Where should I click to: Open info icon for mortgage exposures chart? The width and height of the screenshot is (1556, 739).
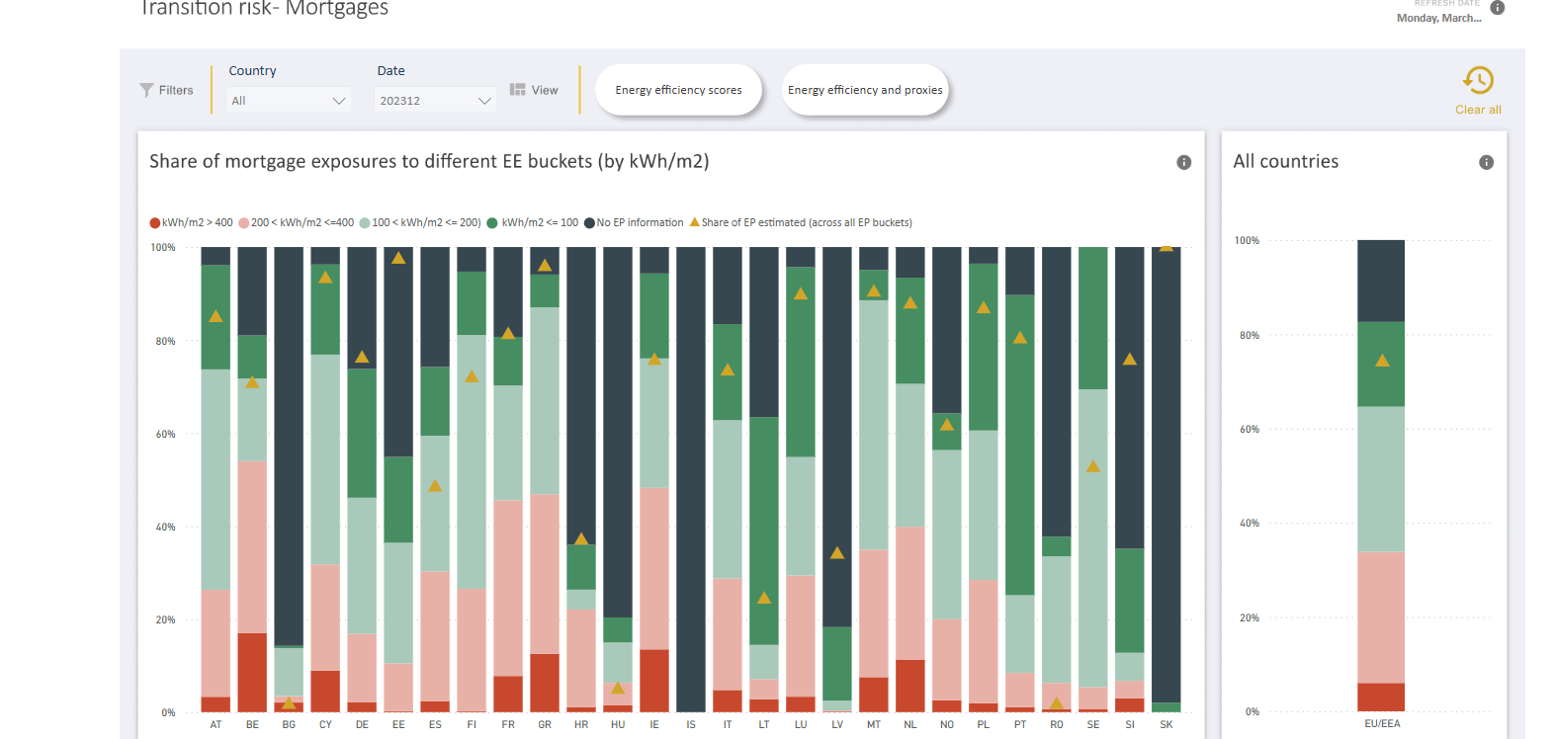(1183, 162)
